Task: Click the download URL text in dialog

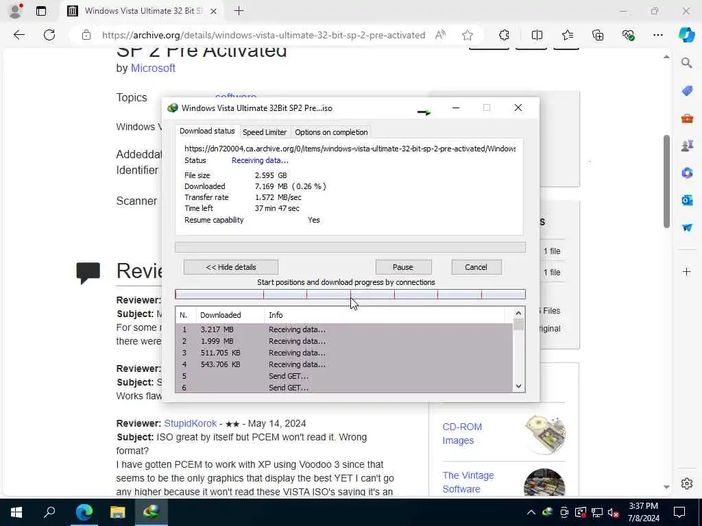Action: (x=350, y=149)
